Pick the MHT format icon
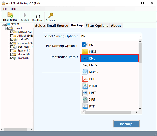This screenshot has height=136, width=157. point(85,93)
